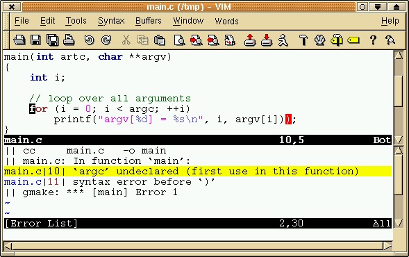The width and height of the screenshot is (409, 257).
Task: Click the Load Session icon
Action: [250, 40]
